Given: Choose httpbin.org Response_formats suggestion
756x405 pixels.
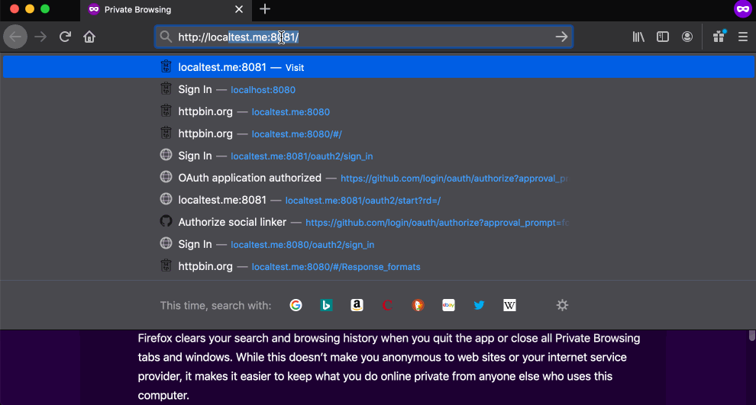Looking at the screenshot, I should 379,266.
